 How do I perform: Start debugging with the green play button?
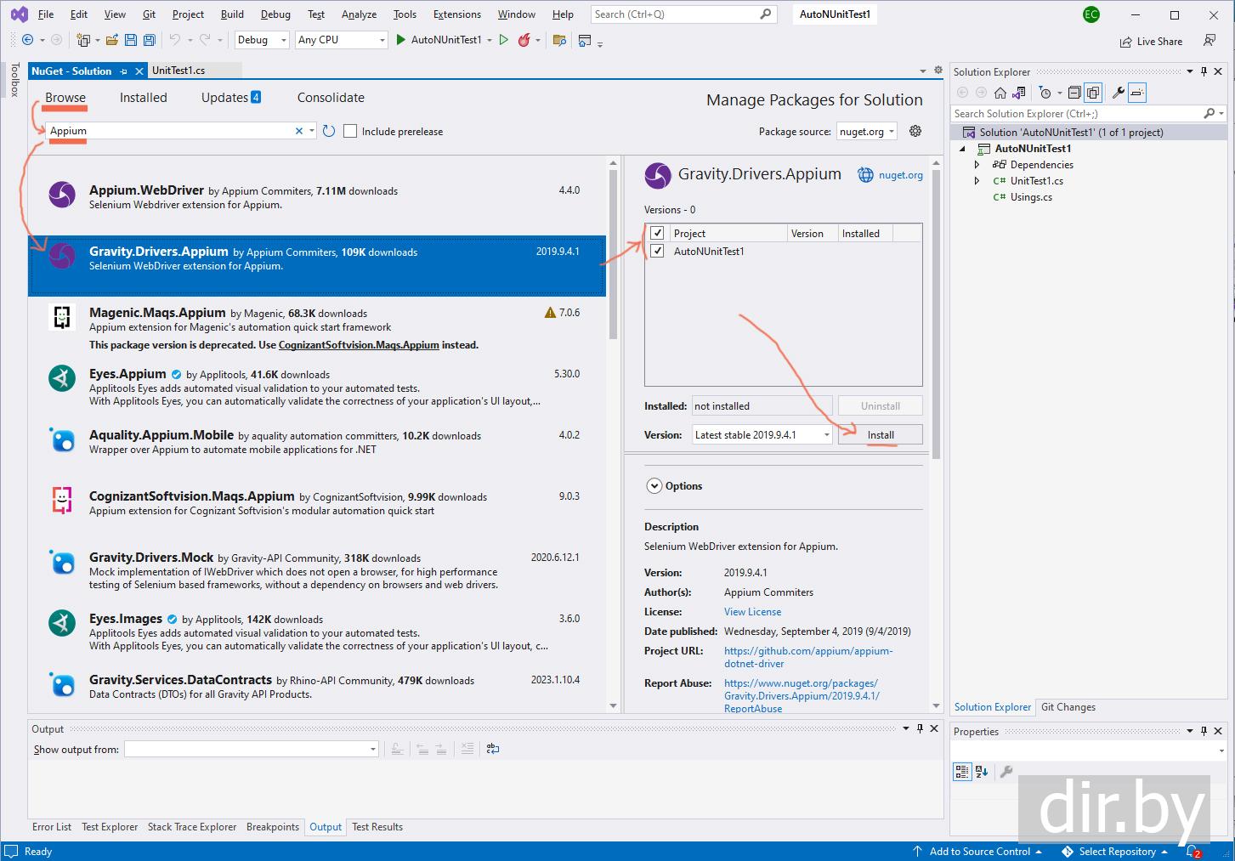coord(401,40)
